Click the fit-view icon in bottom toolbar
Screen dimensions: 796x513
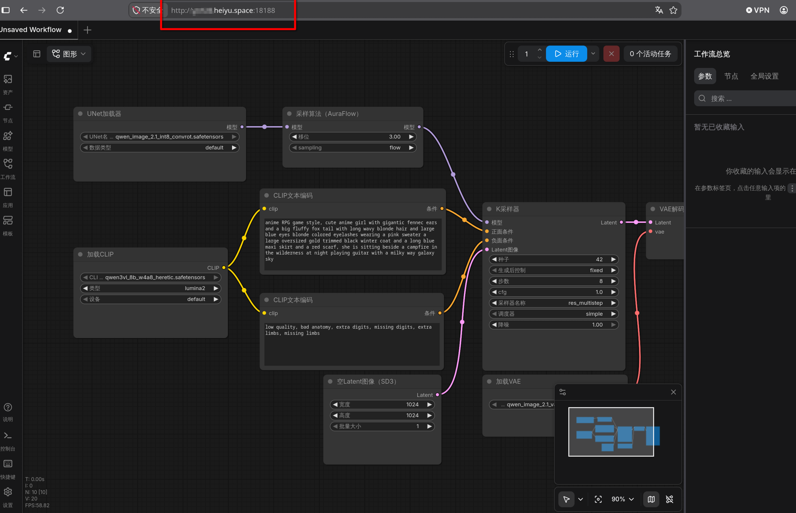[x=598, y=499]
